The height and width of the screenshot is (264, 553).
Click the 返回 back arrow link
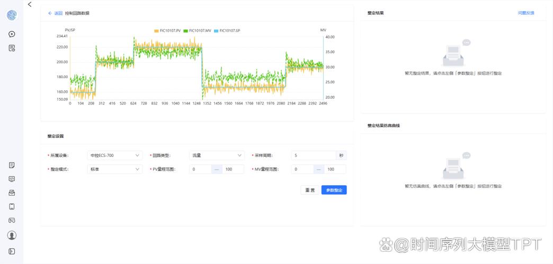[x=55, y=13]
